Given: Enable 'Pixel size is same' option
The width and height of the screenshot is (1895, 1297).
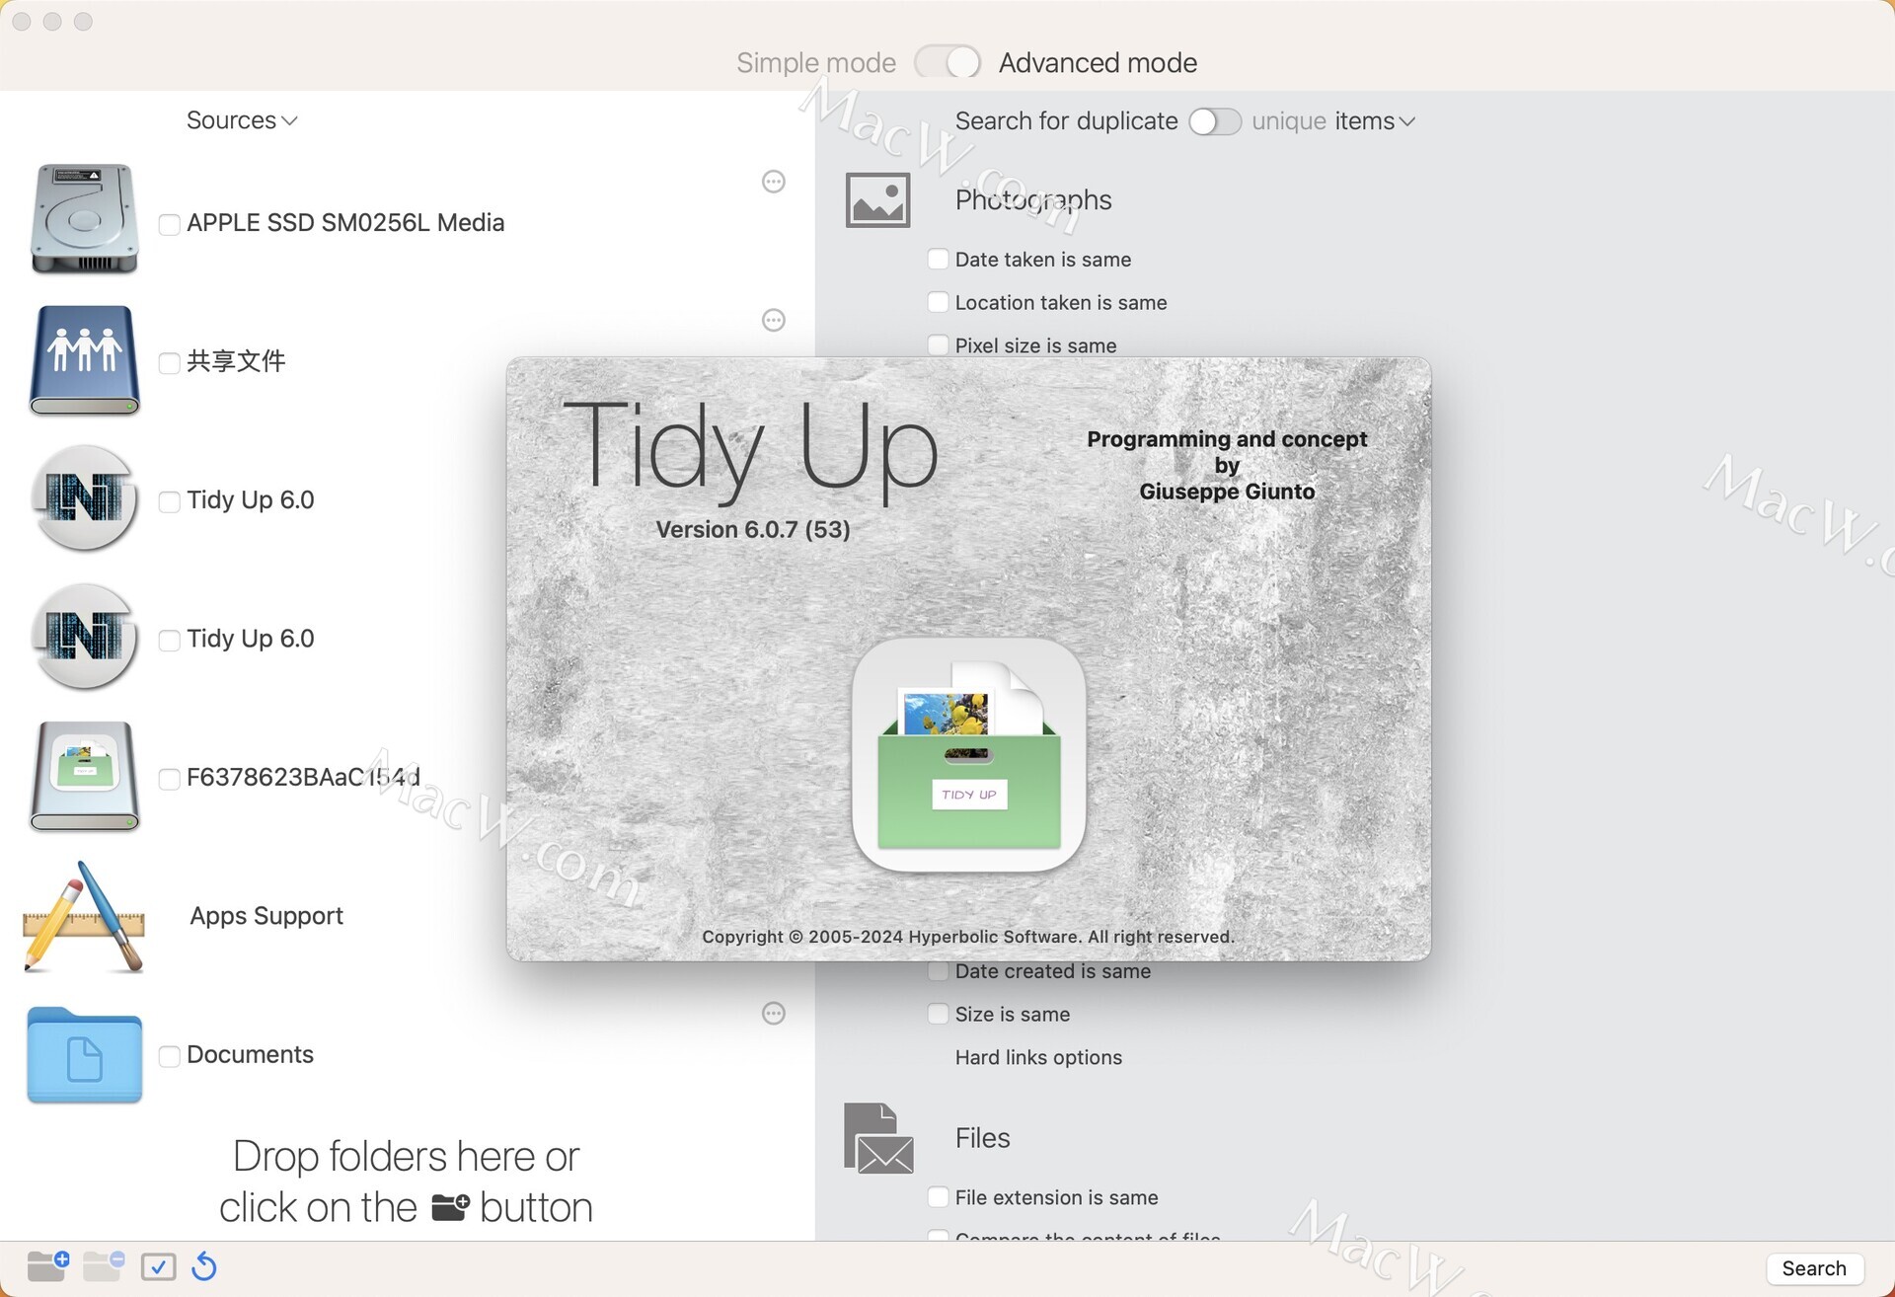Looking at the screenshot, I should tap(938, 345).
